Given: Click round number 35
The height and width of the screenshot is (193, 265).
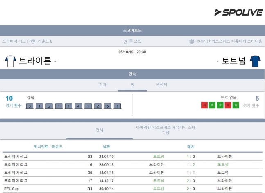Looking at the screenshot, I should point(90,173).
